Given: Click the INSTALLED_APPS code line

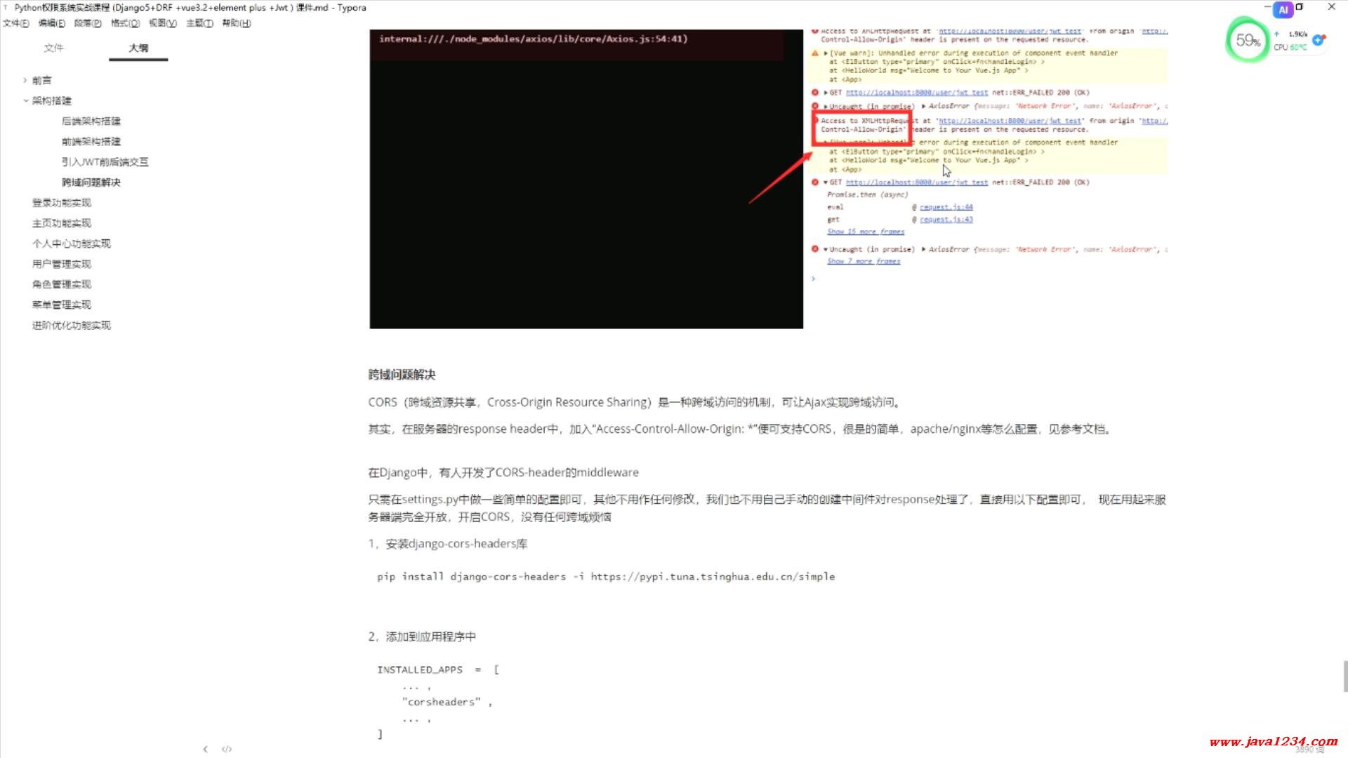Looking at the screenshot, I should [x=438, y=670].
